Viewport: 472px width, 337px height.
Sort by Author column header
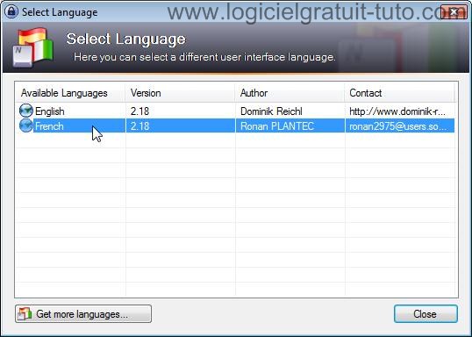point(290,93)
